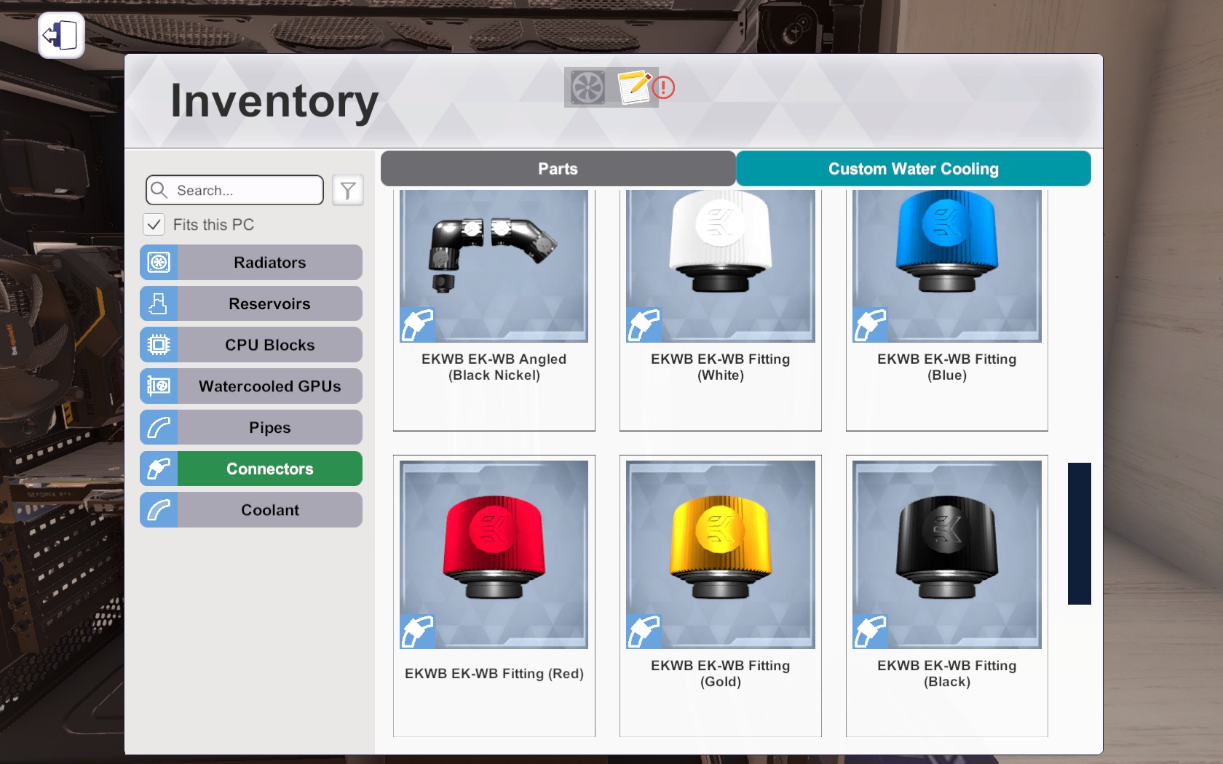Click the CPU Blocks chip icon
1223x764 pixels.
tap(159, 344)
